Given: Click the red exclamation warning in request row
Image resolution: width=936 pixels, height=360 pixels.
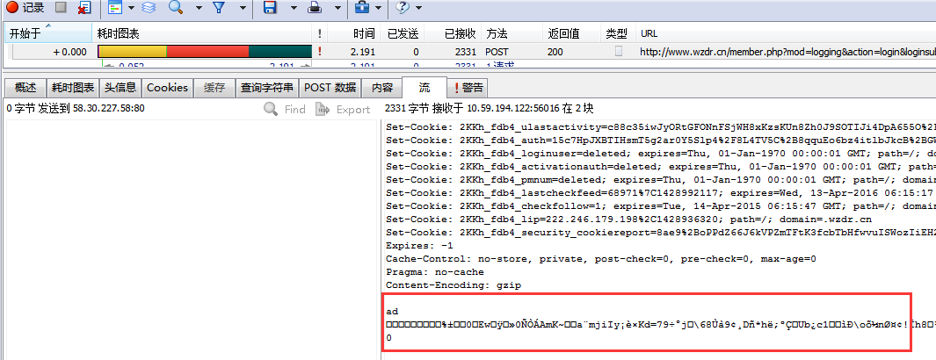Looking at the screenshot, I should (320, 52).
